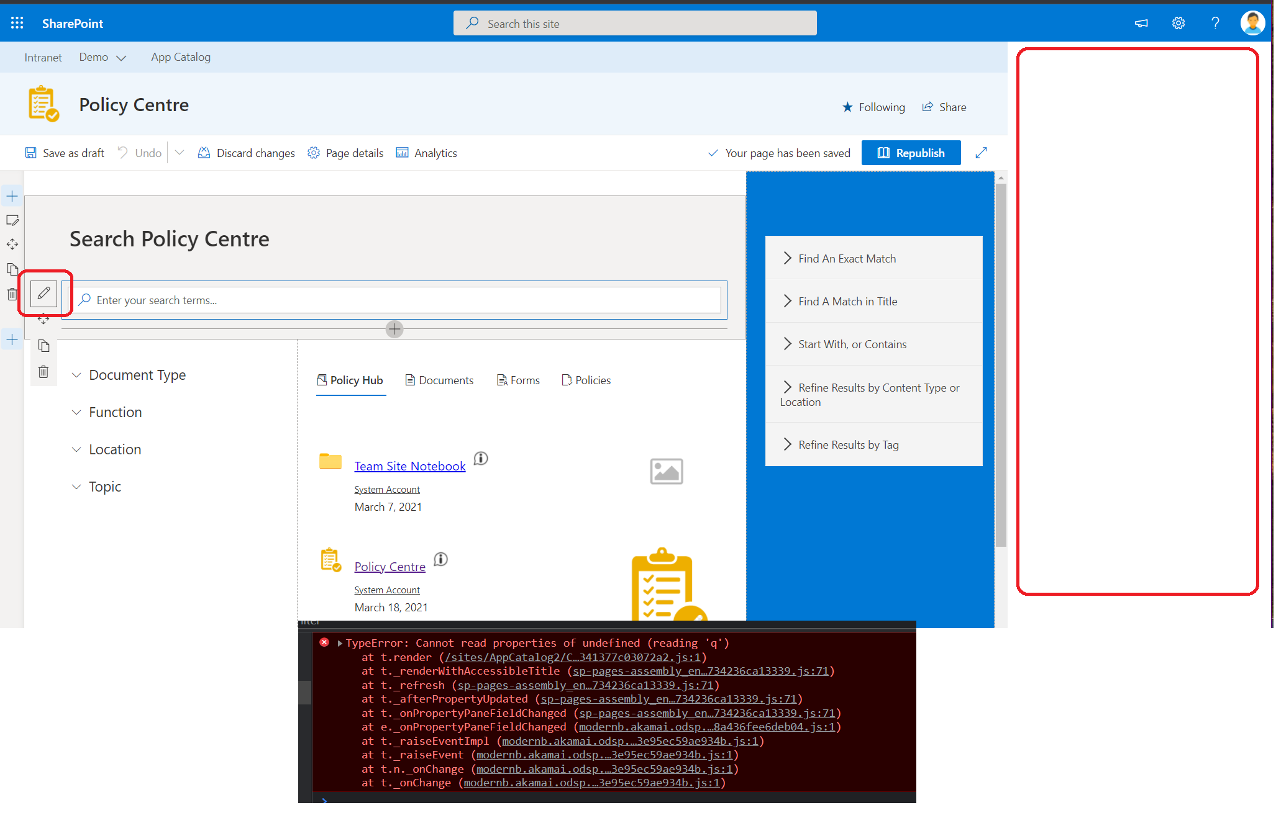The height and width of the screenshot is (818, 1276).
Task: Open the Demo site dropdown chevron
Action: point(122,57)
